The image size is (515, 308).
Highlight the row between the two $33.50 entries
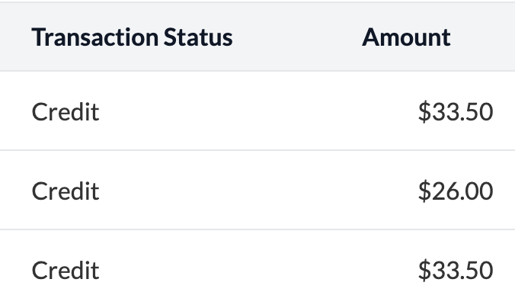[x=257, y=191]
